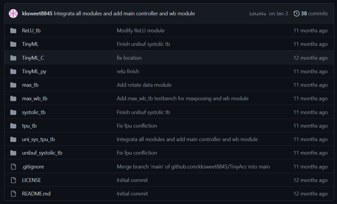This screenshot has height=204, width=337.
Task: Open the systolic_tb folder
Action: [34, 112]
